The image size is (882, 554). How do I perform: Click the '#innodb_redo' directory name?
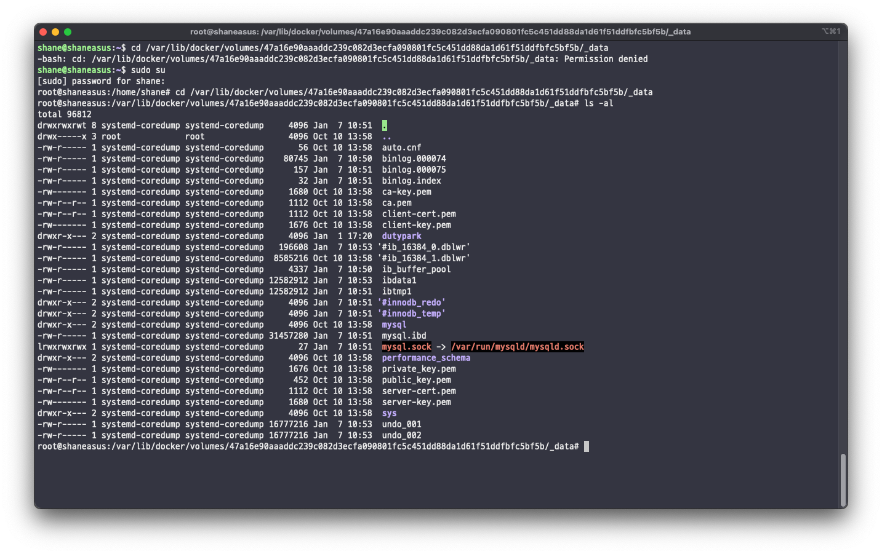412,303
